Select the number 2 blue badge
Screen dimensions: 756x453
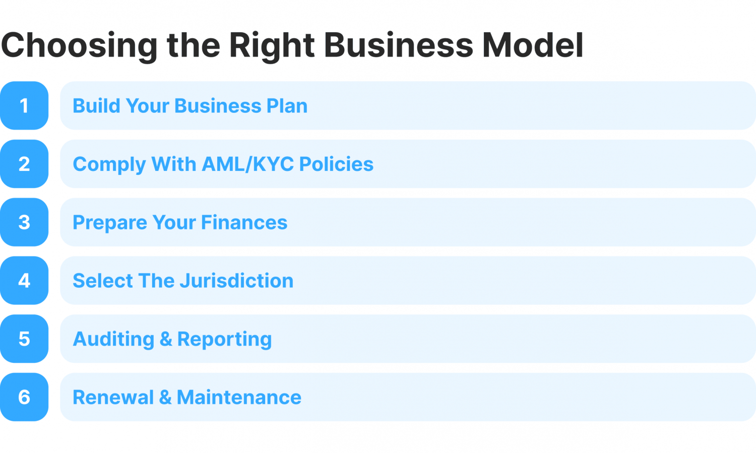[24, 164]
